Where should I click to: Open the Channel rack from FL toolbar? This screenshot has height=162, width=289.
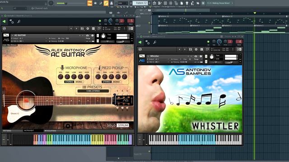165,3
